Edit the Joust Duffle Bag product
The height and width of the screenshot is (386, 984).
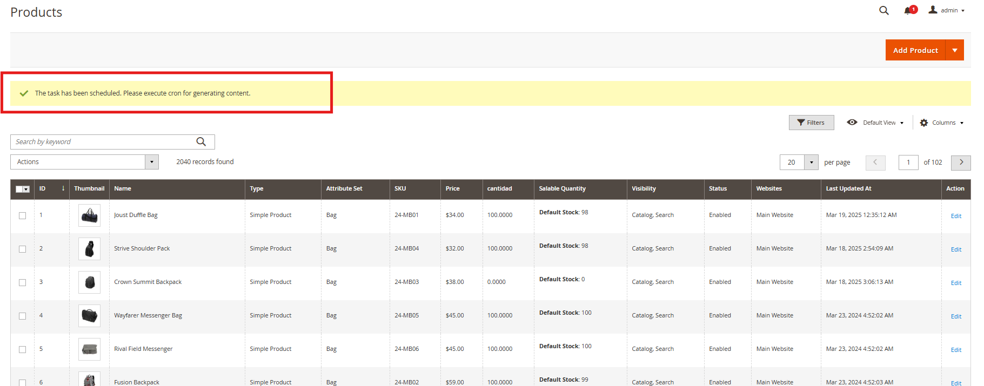pos(956,216)
